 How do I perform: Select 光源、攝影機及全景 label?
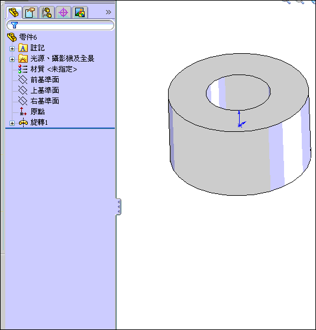pyautogui.click(x=62, y=59)
